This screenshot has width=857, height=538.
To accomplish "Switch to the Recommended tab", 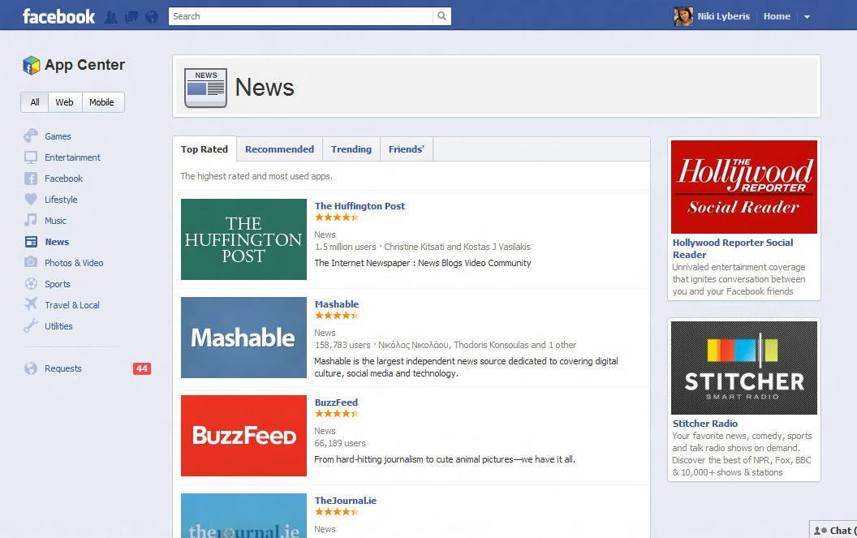I will point(279,149).
